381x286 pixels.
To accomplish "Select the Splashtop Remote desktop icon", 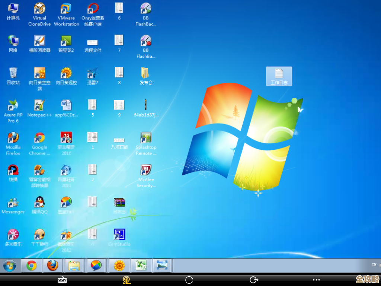I will click(146, 138).
